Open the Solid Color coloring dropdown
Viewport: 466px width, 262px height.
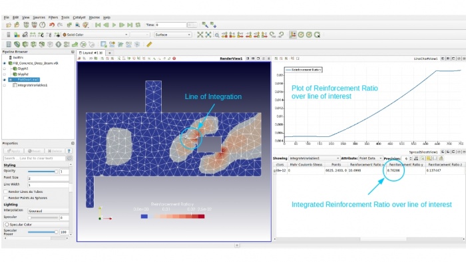(x=95, y=35)
